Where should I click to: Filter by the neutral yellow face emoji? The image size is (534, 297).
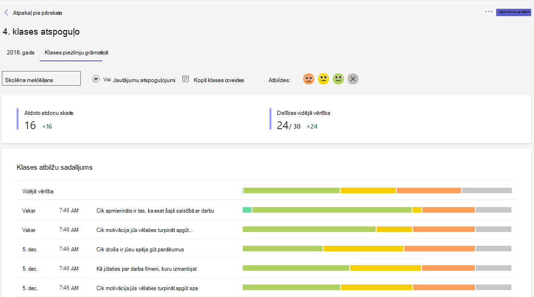(323, 79)
